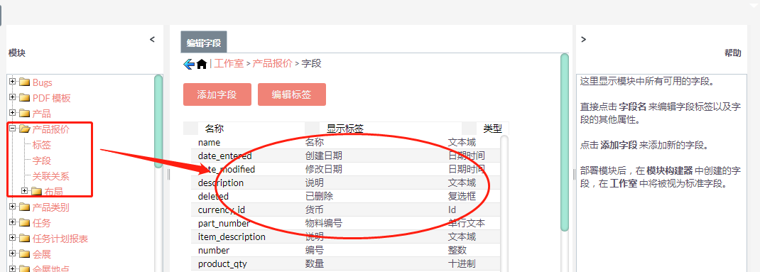Sort by the 显示标签 column header
This screenshot has height=272, width=760.
click(345, 129)
